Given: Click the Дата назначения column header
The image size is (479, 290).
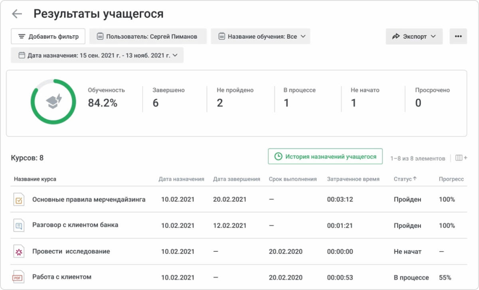Looking at the screenshot, I should click(x=181, y=179).
